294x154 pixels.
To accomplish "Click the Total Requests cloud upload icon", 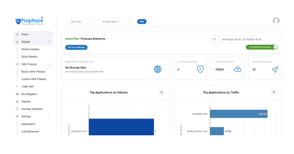I will point(238,69).
